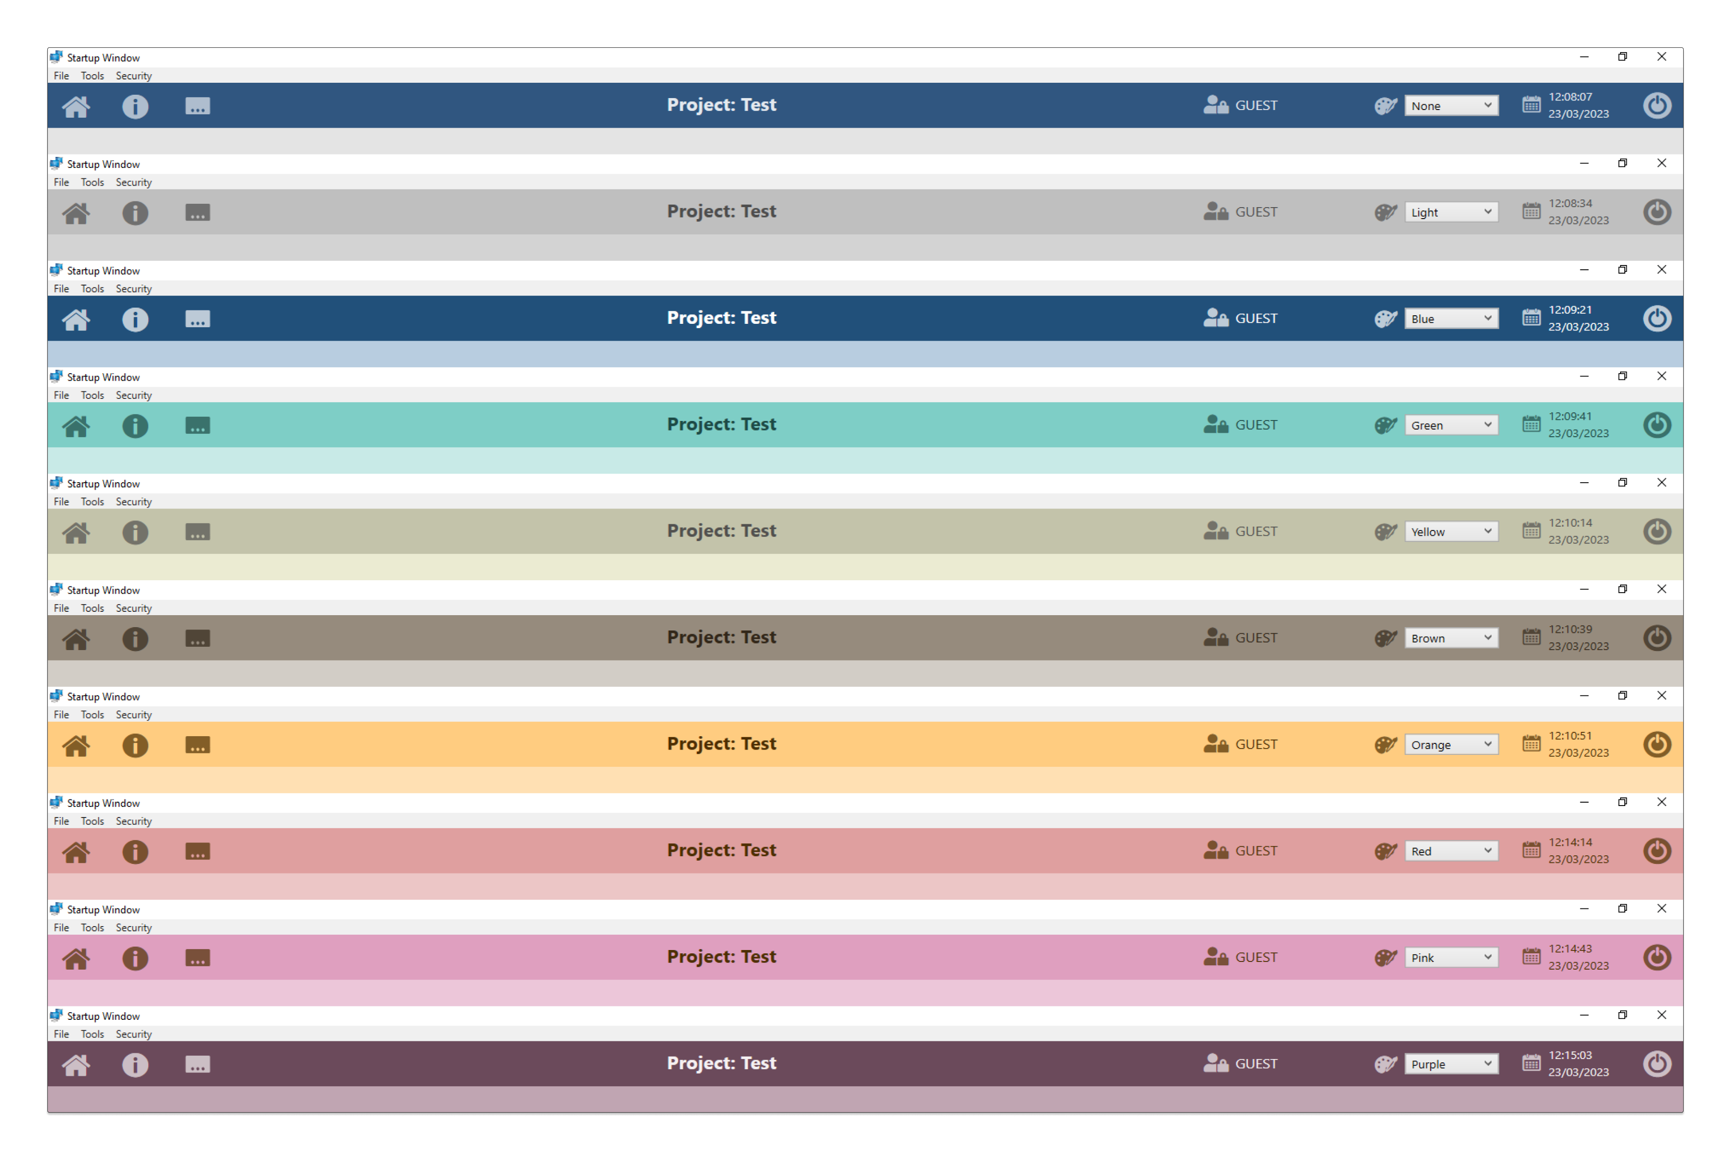Viewport: 1731px width, 1160px height.
Task: Click GUEST label in Yellow theme bar
Action: (1256, 531)
